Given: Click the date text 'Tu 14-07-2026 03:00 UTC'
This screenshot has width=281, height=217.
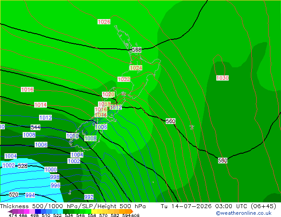Looking at the screenshot, I should click(x=204, y=206).
